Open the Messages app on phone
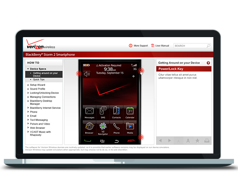Screen dimensions: 238x181 pos(89,113)
